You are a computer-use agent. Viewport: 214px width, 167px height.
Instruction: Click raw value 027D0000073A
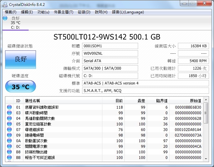pyautogui.click(x=188, y=135)
